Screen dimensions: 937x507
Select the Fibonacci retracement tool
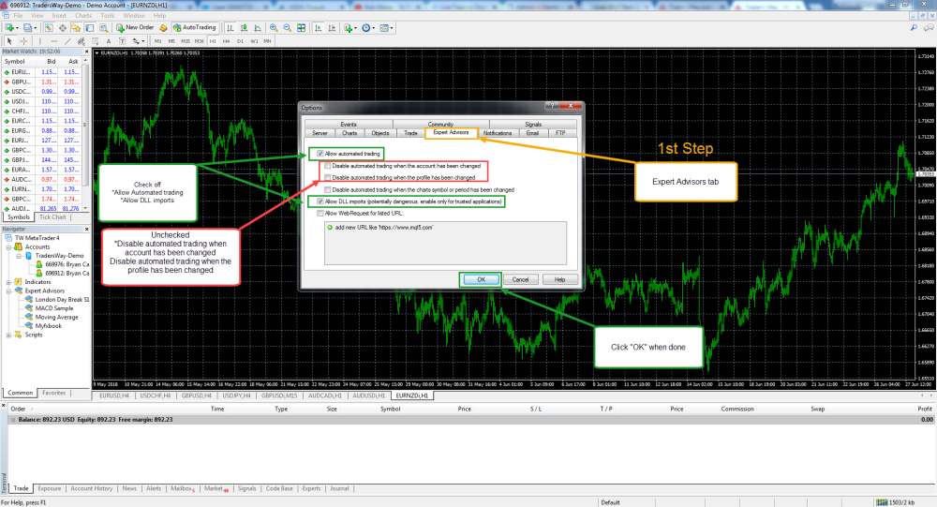click(95, 40)
